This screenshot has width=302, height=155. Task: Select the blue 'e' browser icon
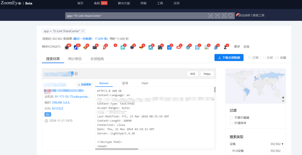(216, 47)
